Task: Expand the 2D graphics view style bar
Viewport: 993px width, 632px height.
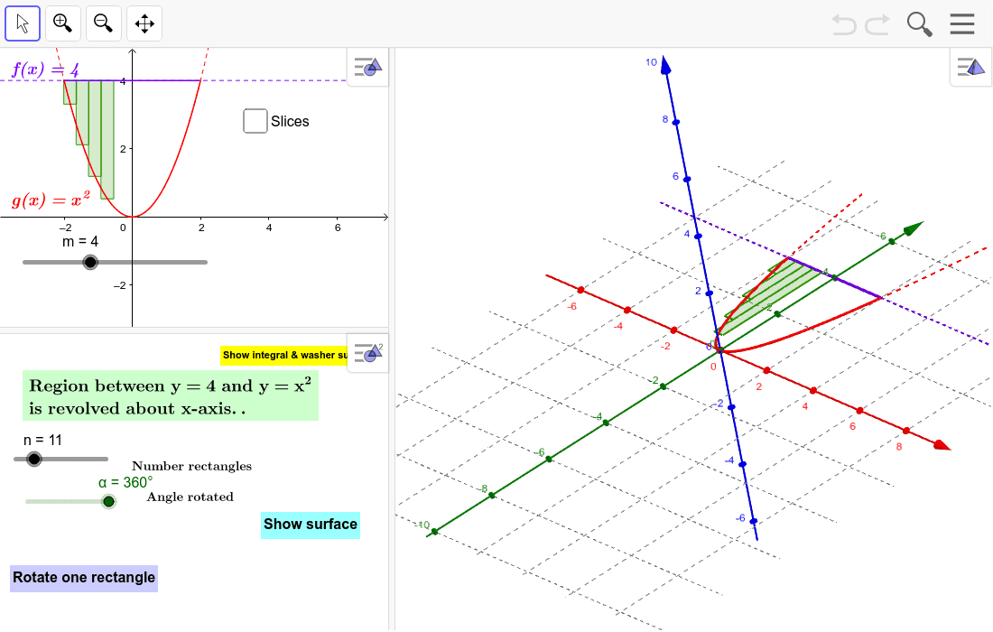Action: (367, 67)
